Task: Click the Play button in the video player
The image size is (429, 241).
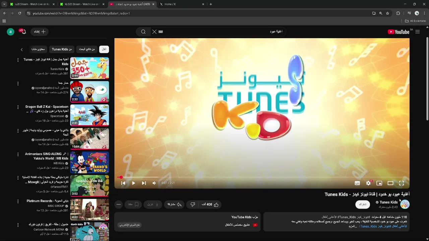Action: (x=133, y=183)
